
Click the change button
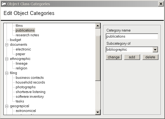pyautogui.click(x=114, y=57)
